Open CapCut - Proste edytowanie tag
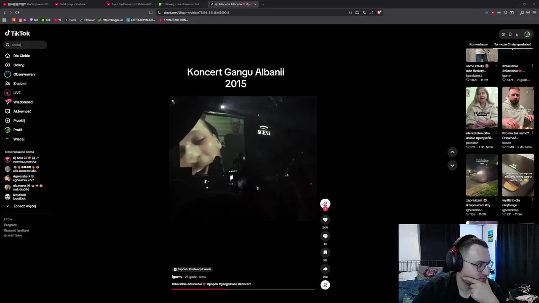 [x=192, y=269]
